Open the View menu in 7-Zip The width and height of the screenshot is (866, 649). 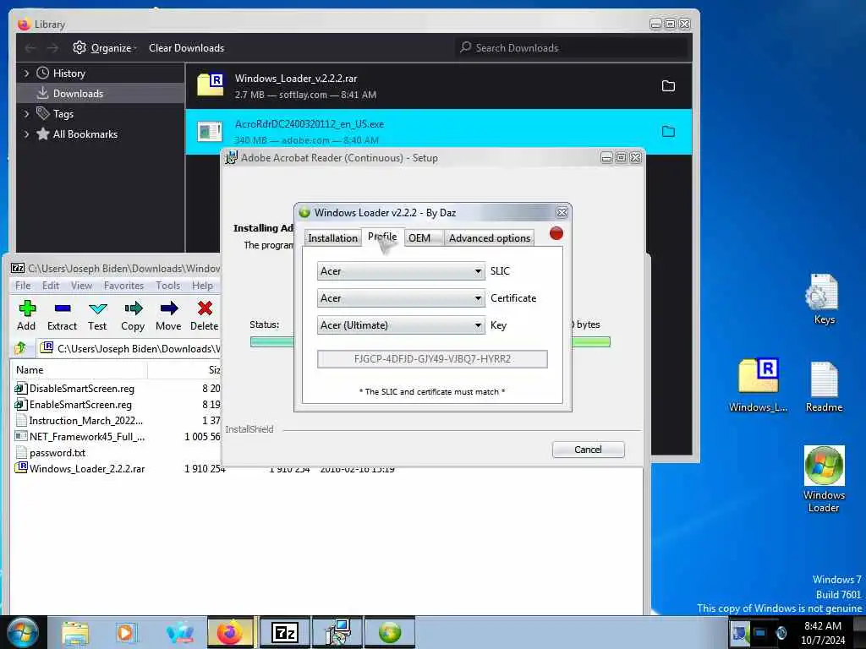(x=81, y=286)
